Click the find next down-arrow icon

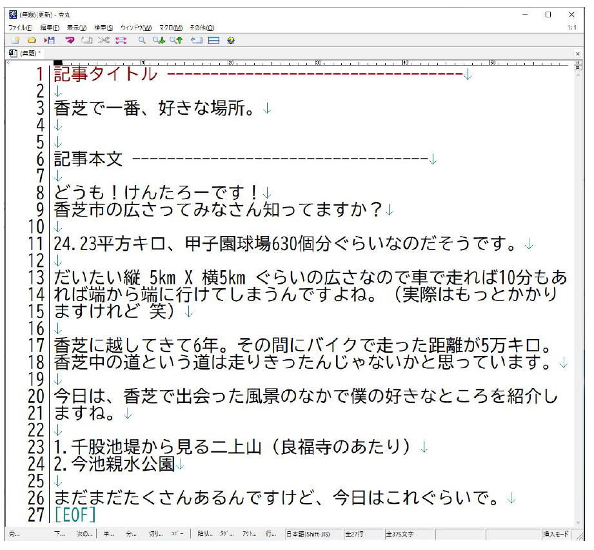pyautogui.click(x=158, y=40)
